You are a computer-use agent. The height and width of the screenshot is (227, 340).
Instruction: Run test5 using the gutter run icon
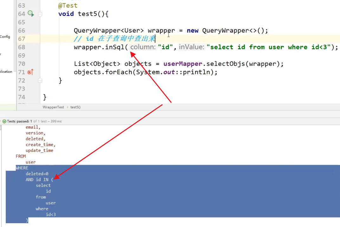pyautogui.click(x=31, y=14)
